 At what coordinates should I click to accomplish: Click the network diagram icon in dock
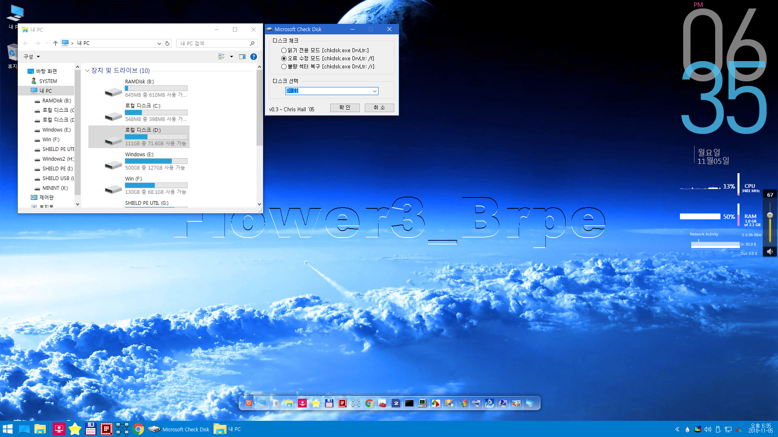(356, 403)
